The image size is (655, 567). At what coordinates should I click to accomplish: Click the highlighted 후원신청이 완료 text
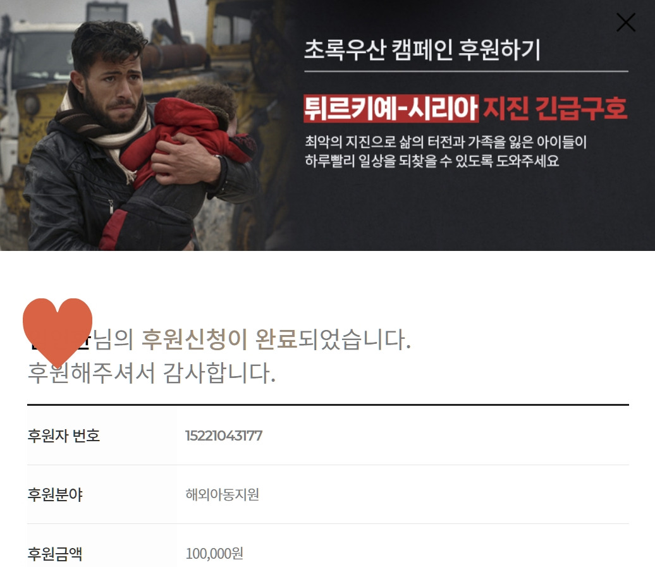pos(219,339)
